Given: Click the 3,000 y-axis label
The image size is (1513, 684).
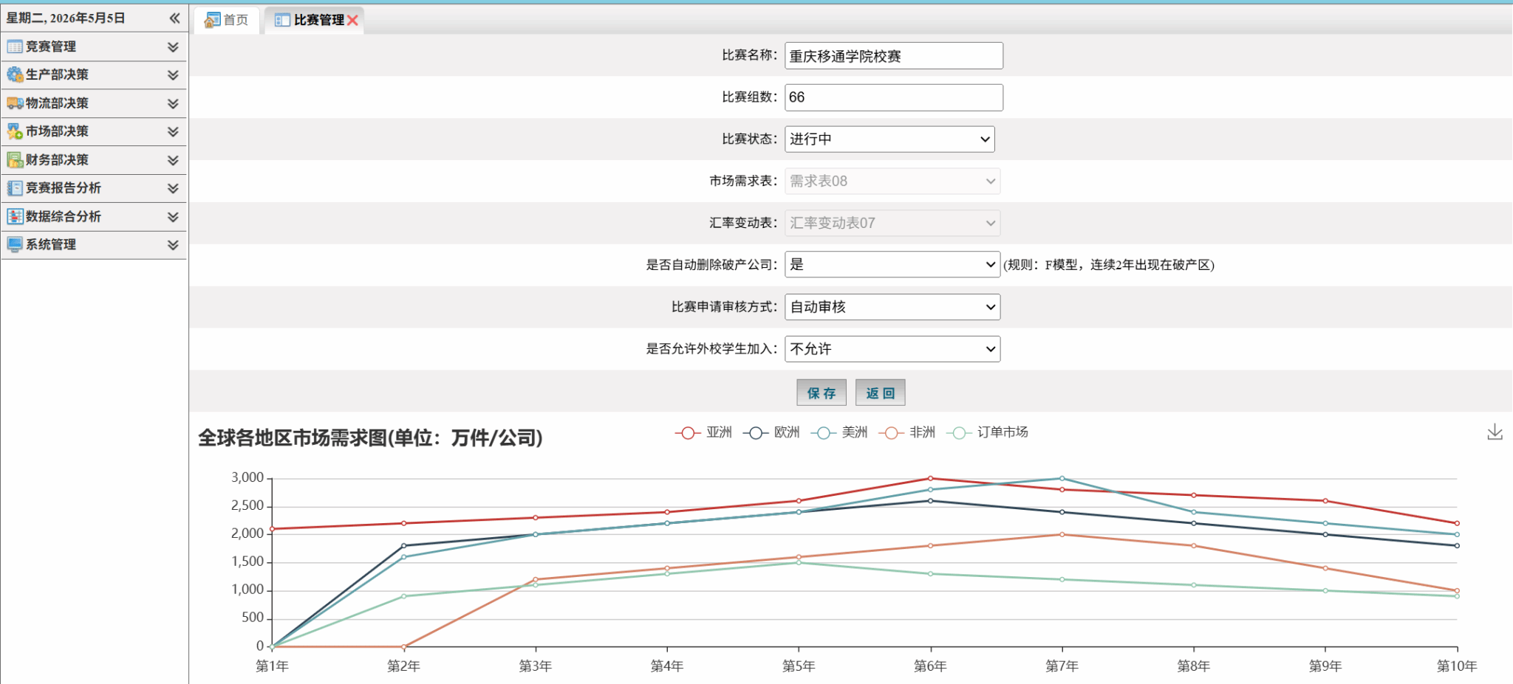Looking at the screenshot, I should tap(247, 477).
